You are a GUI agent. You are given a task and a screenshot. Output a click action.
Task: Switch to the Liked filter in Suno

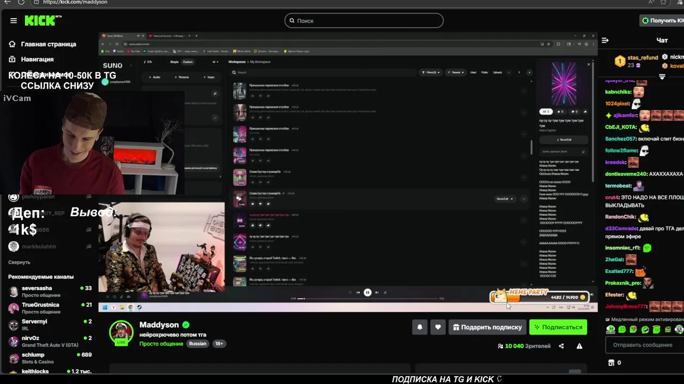click(473, 72)
